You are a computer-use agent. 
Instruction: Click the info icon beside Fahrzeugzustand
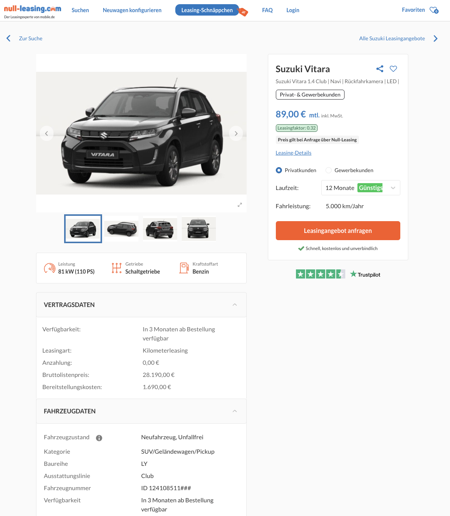99,438
